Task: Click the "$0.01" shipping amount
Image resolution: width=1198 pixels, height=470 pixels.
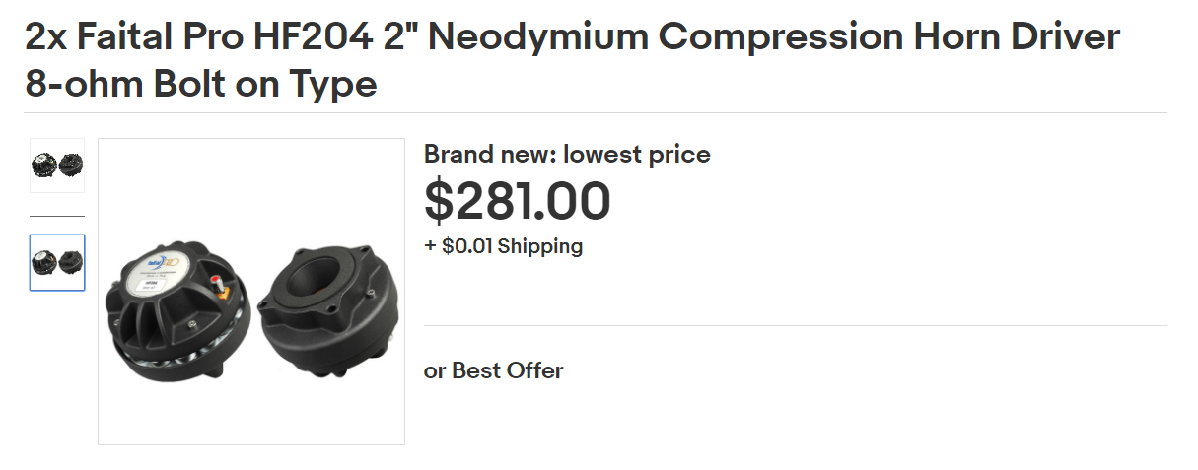Action: pyautogui.click(x=467, y=246)
